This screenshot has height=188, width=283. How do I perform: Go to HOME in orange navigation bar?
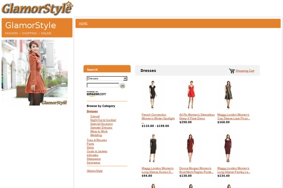tap(83, 23)
